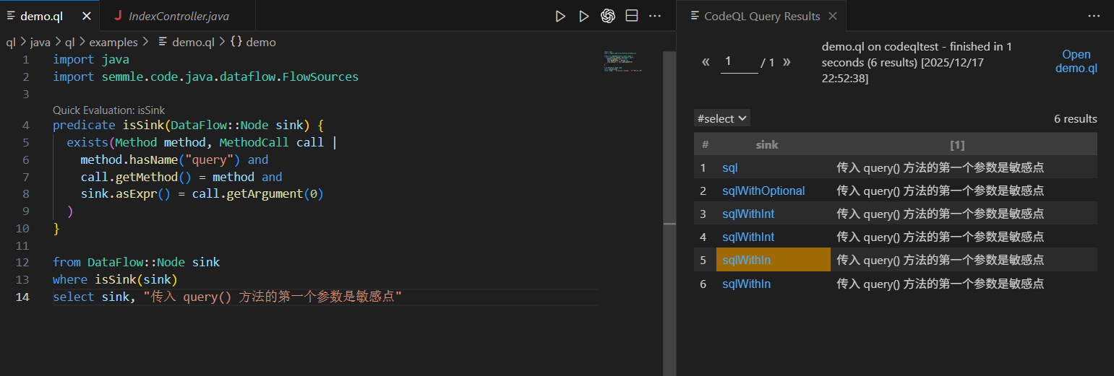Go to previous results page arrow

click(x=706, y=62)
